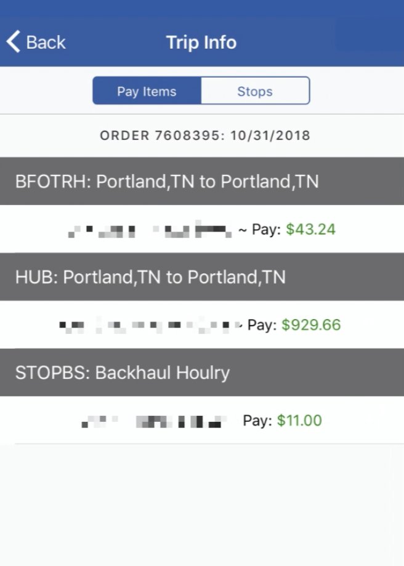Tap the Pay label in the BFOTRH row

266,229
